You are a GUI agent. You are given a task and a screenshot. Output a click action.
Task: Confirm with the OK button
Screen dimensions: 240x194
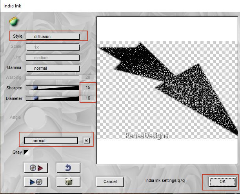[222, 181]
